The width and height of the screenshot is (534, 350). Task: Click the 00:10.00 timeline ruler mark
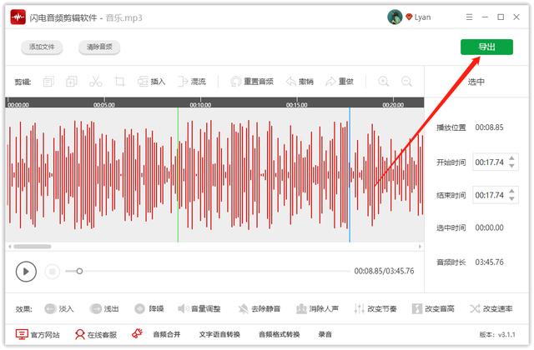[200, 105]
